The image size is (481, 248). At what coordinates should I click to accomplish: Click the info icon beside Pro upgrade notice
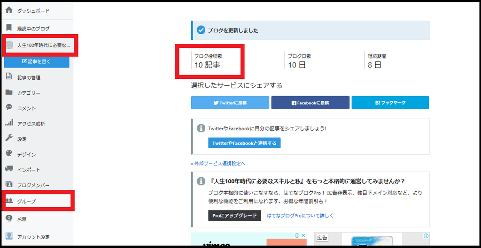[201, 180]
